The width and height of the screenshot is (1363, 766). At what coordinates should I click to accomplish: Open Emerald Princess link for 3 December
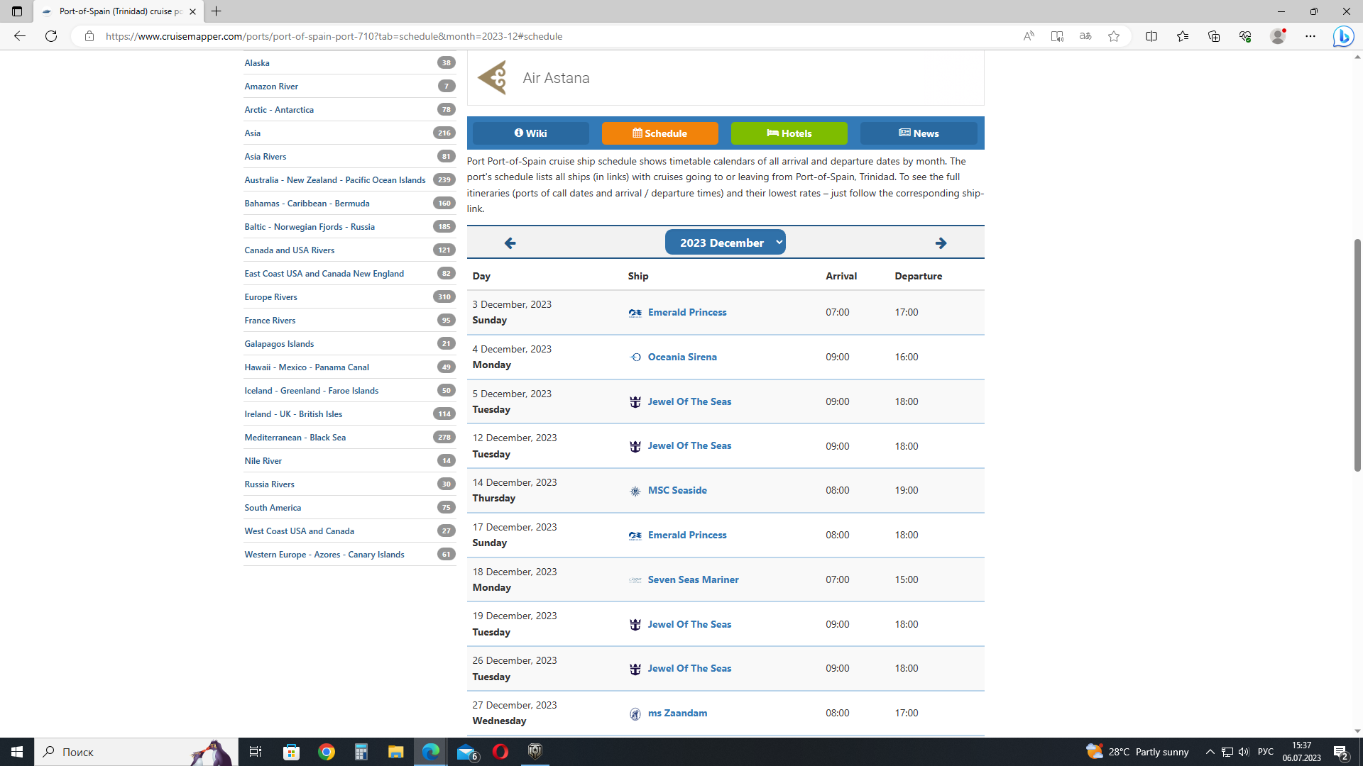pyautogui.click(x=686, y=312)
